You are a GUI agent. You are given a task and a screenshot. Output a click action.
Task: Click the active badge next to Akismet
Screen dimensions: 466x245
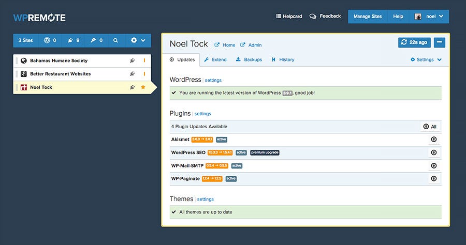222,140
